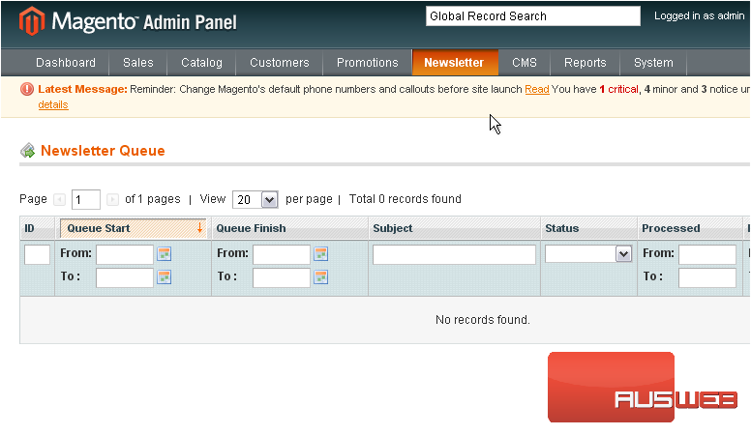Click 'Logged in as admin' text
This screenshot has height=435, width=751.
coord(700,15)
